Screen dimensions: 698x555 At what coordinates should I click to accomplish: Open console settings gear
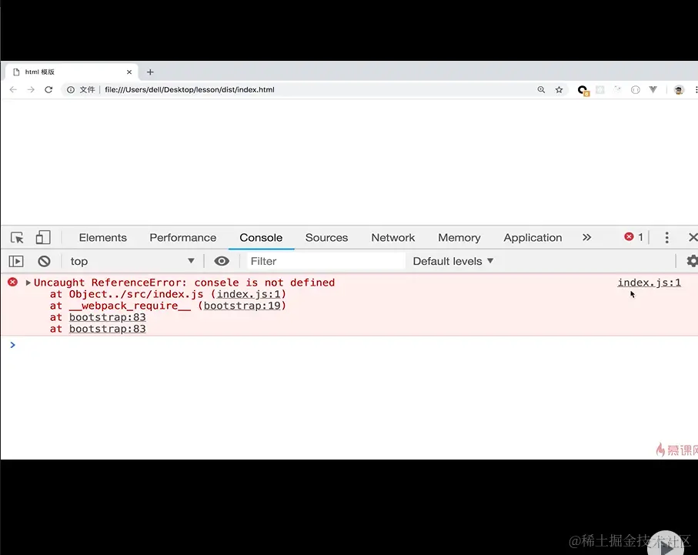[692, 261]
